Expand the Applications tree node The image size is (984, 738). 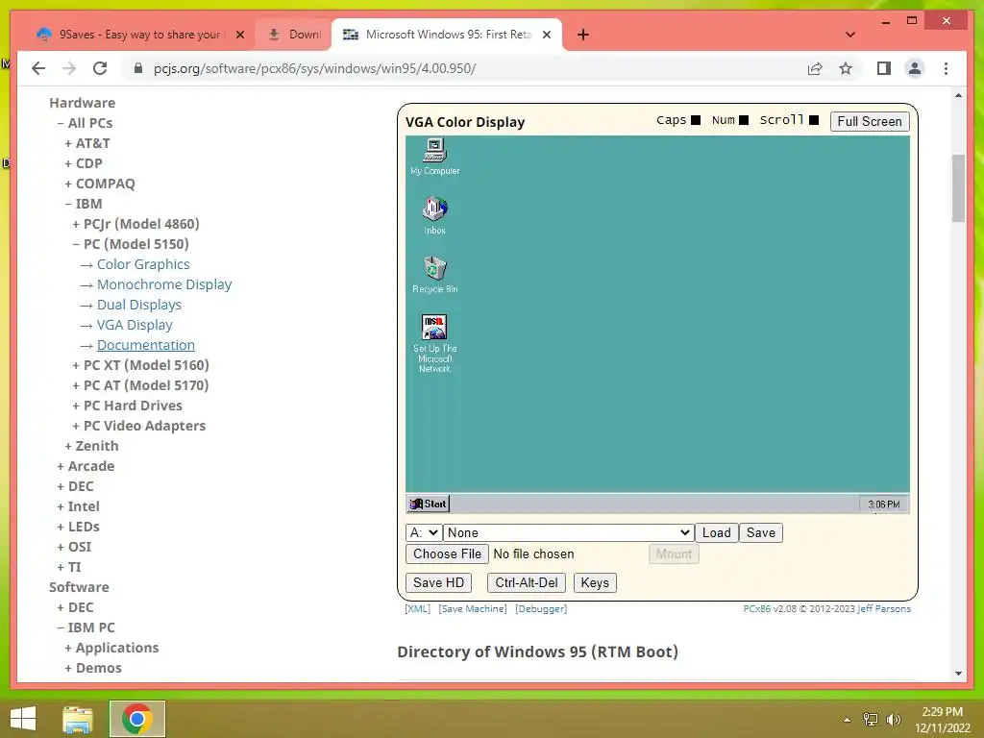pyautogui.click(x=111, y=648)
